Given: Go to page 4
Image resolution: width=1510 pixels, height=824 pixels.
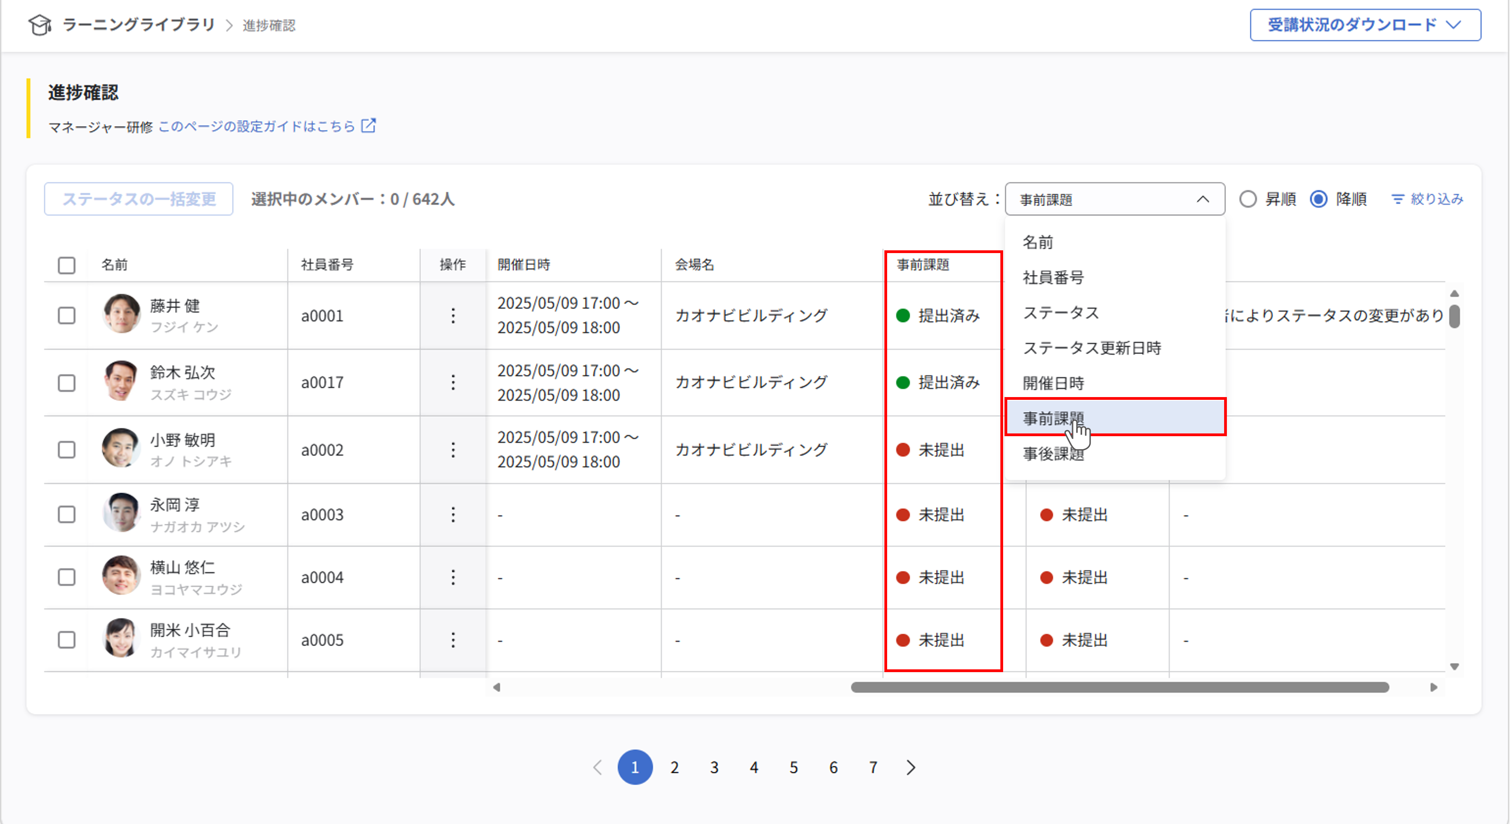Looking at the screenshot, I should coord(754,768).
